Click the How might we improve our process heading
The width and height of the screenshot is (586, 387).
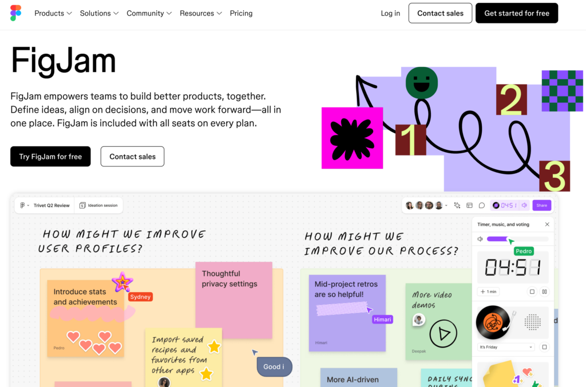click(x=381, y=244)
